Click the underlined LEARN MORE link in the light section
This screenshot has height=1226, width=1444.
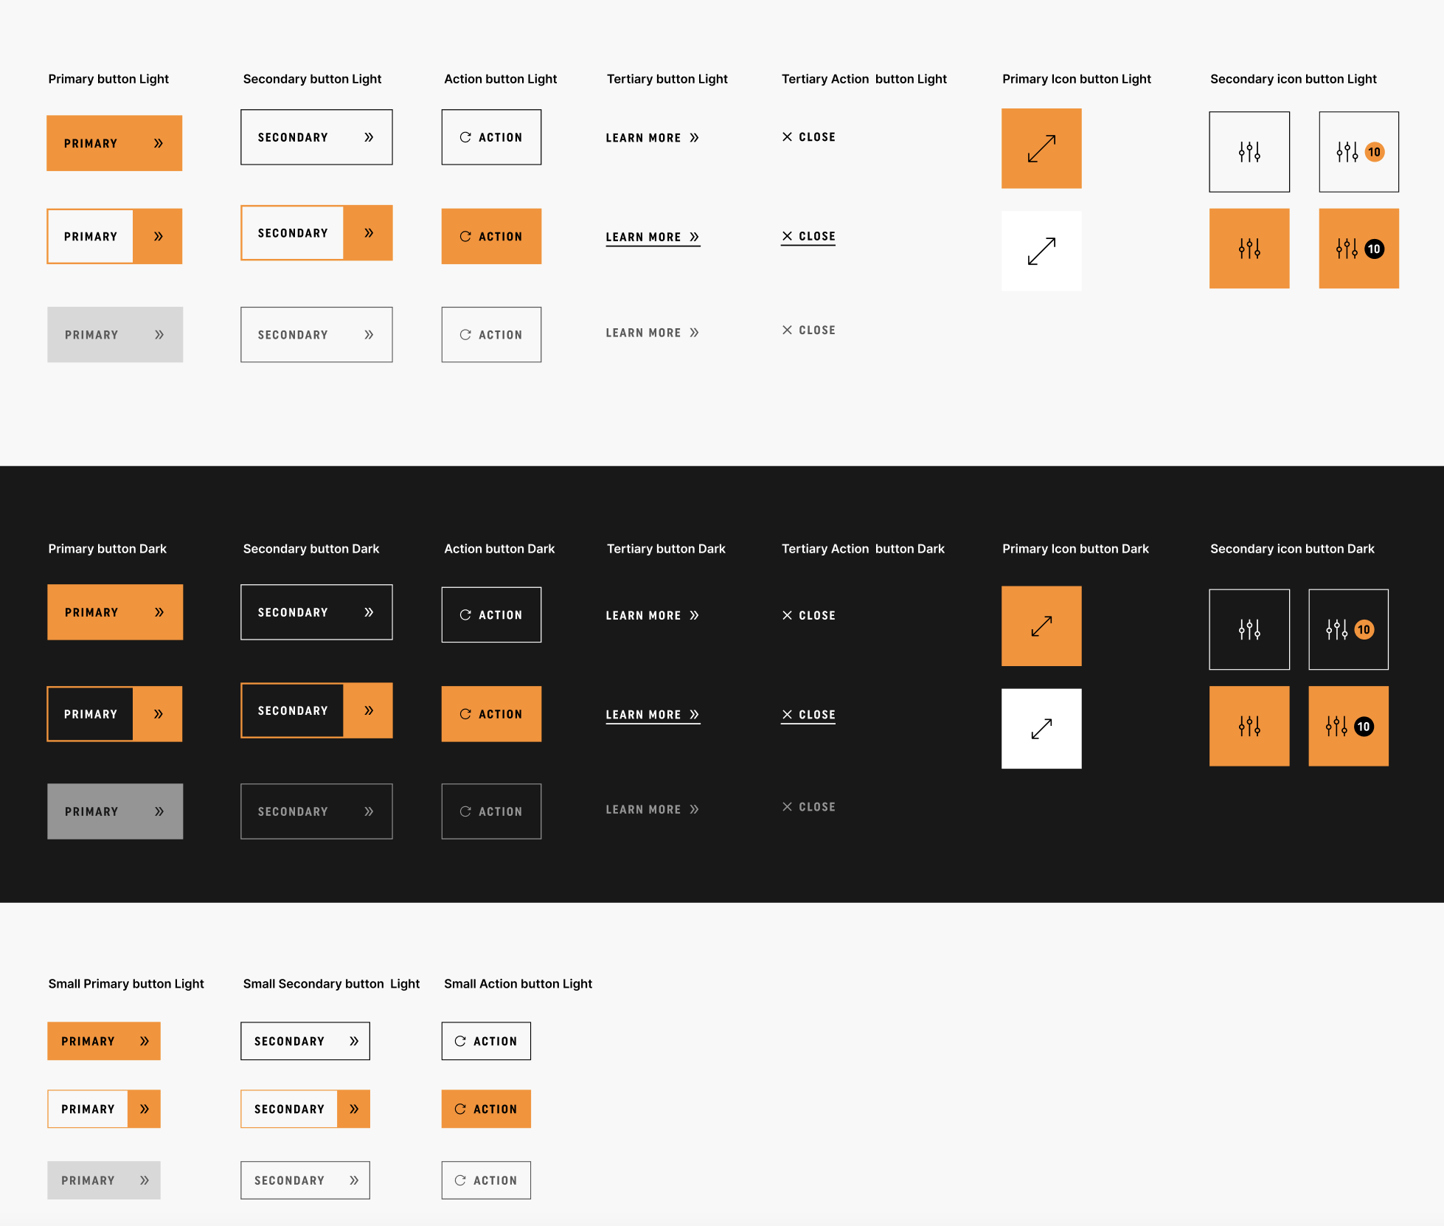(652, 237)
